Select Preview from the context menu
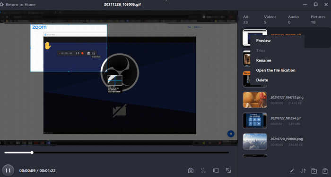This screenshot has width=331, height=177. click(263, 40)
